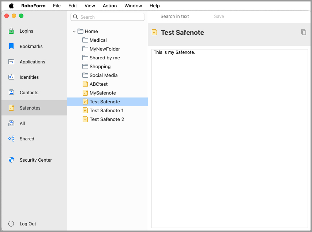Viewport: 312px width, 232px height.
Task: Open the Window menu
Action: [133, 6]
